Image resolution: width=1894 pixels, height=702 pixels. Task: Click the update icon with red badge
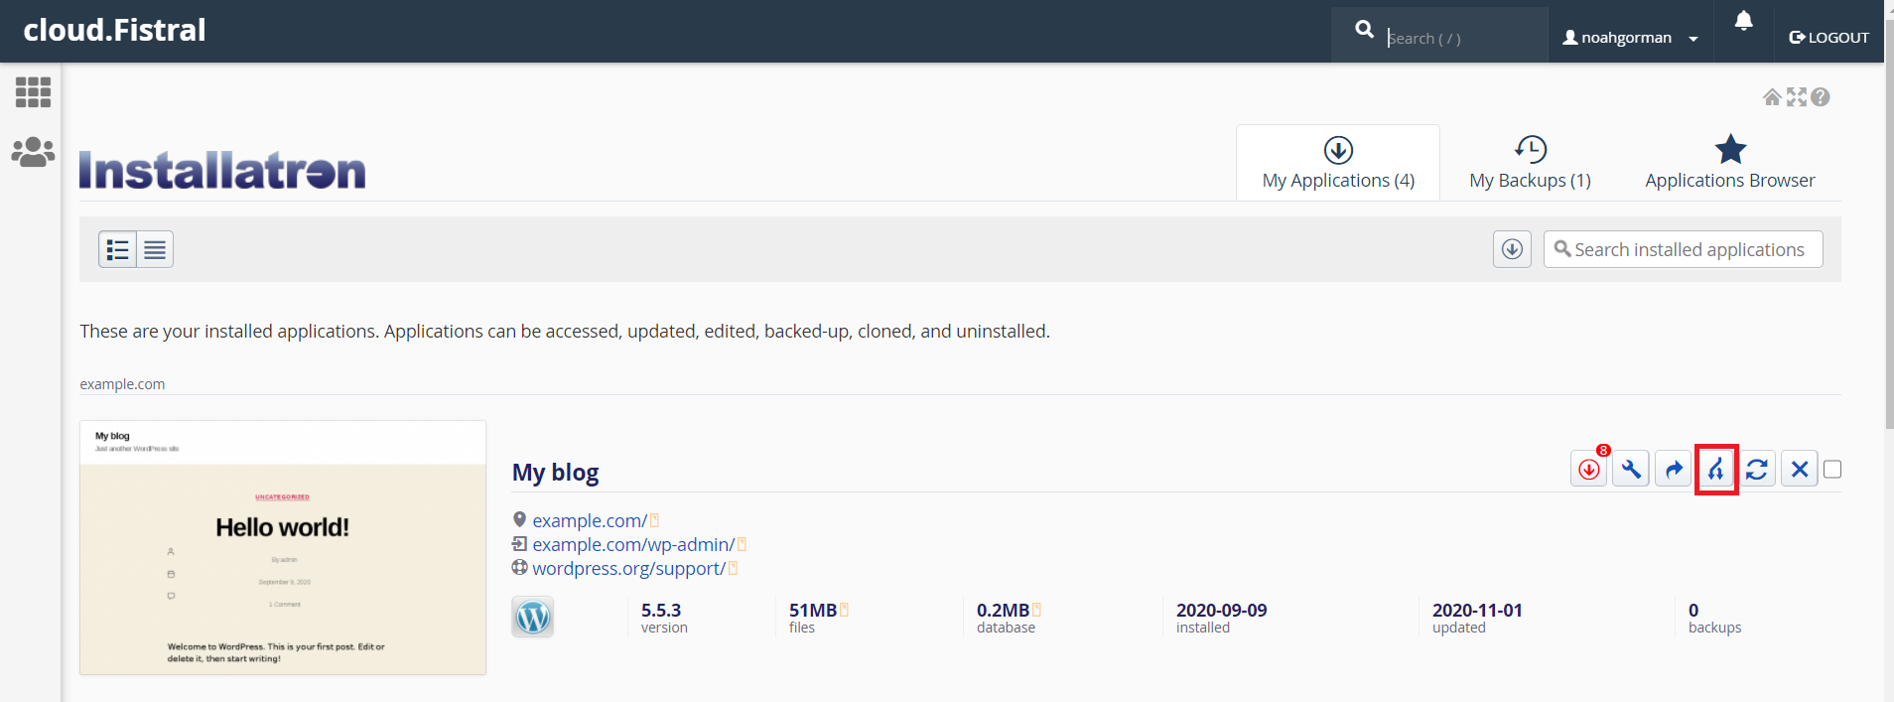(1588, 470)
